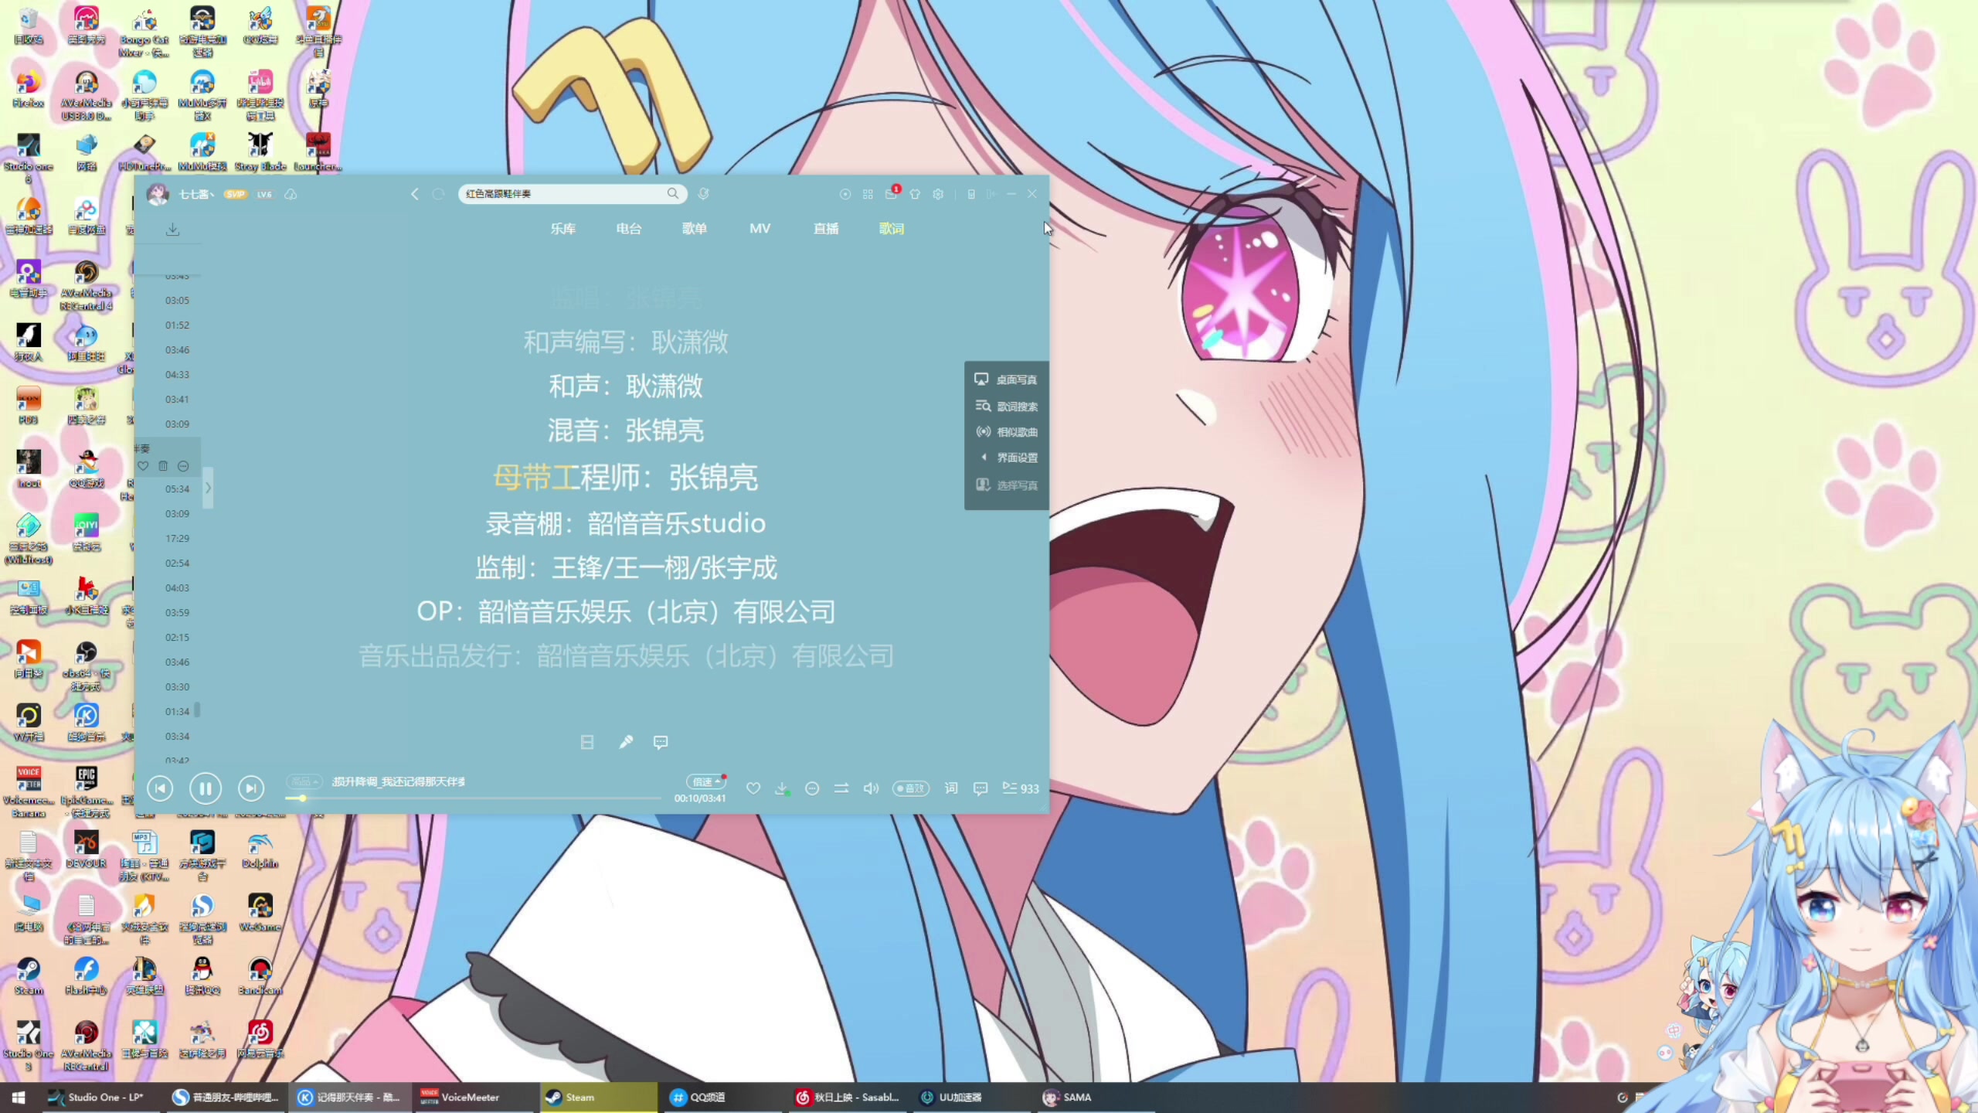This screenshot has width=1978, height=1113.
Task: Toggle the heart icon in the left playlist panel
Action: click(143, 466)
